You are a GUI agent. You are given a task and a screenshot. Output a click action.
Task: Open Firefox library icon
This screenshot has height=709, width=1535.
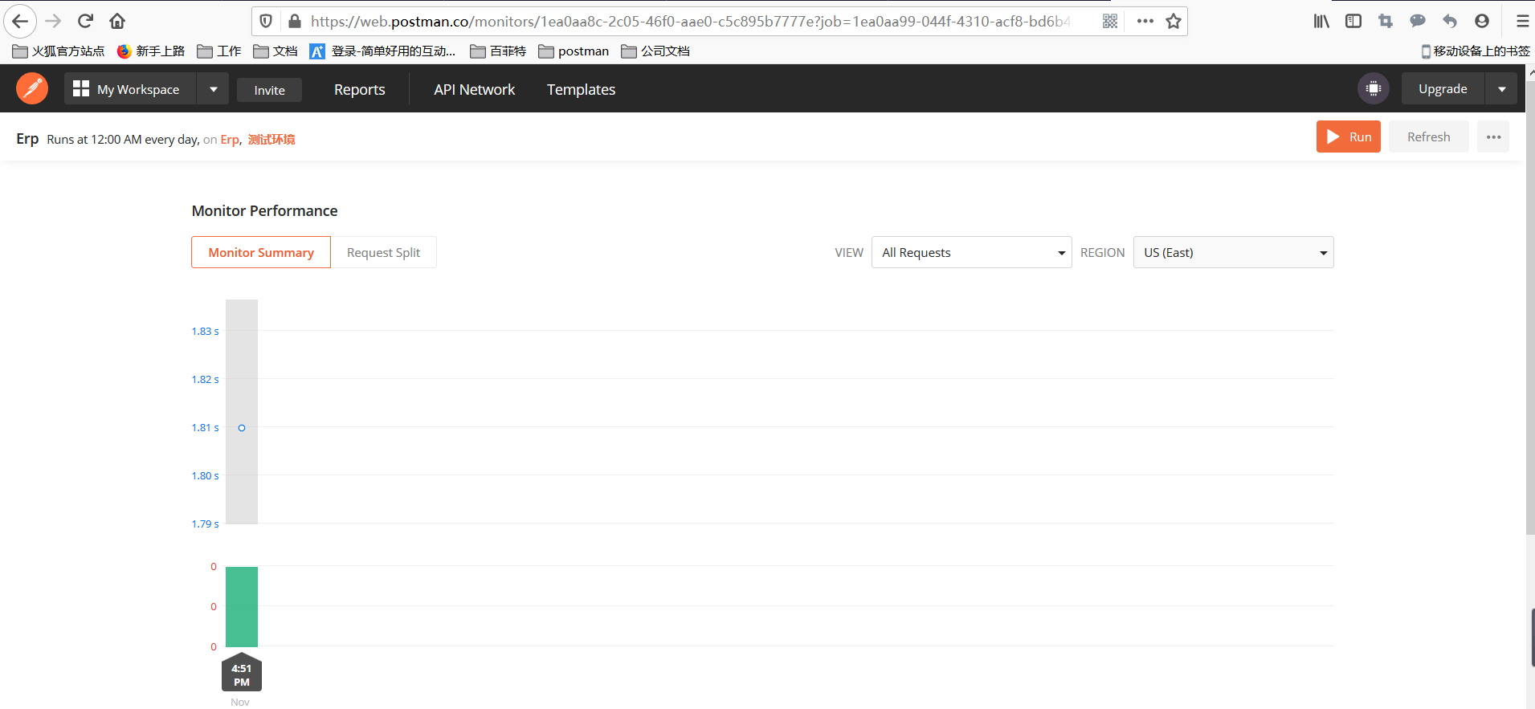pos(1321,22)
